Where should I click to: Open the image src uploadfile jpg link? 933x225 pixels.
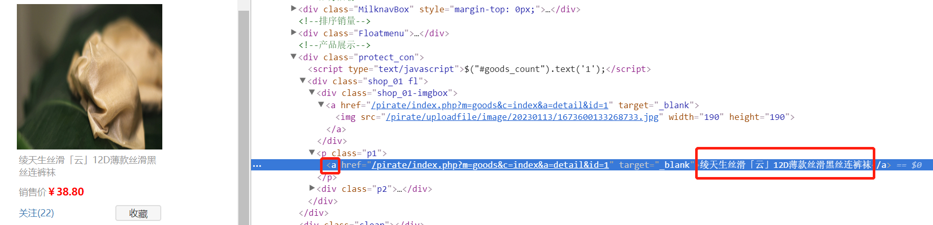coord(522,117)
